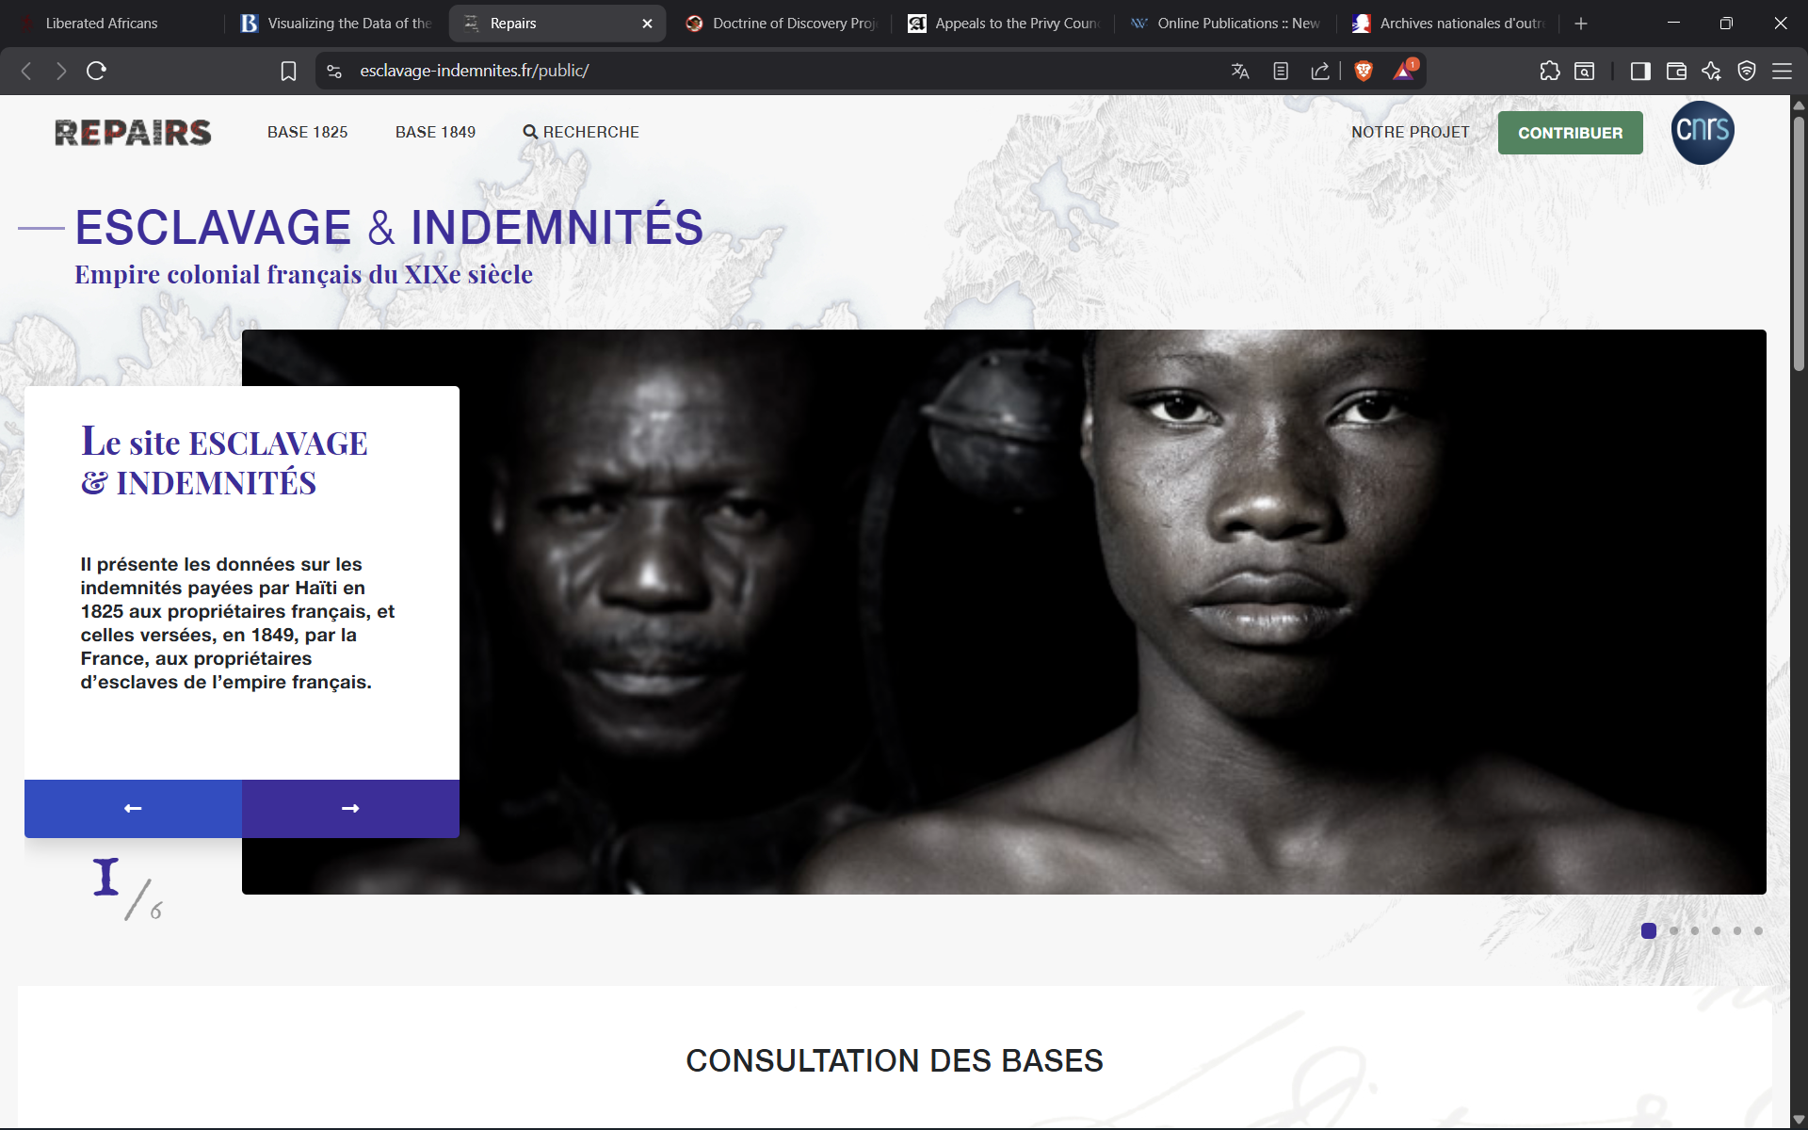Viewport: 1808px width, 1130px height.
Task: Open the BASE 1825 section
Action: [307, 132]
